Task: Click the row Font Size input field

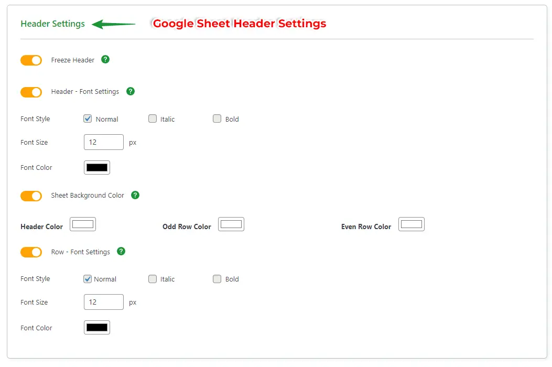Action: [x=103, y=302]
